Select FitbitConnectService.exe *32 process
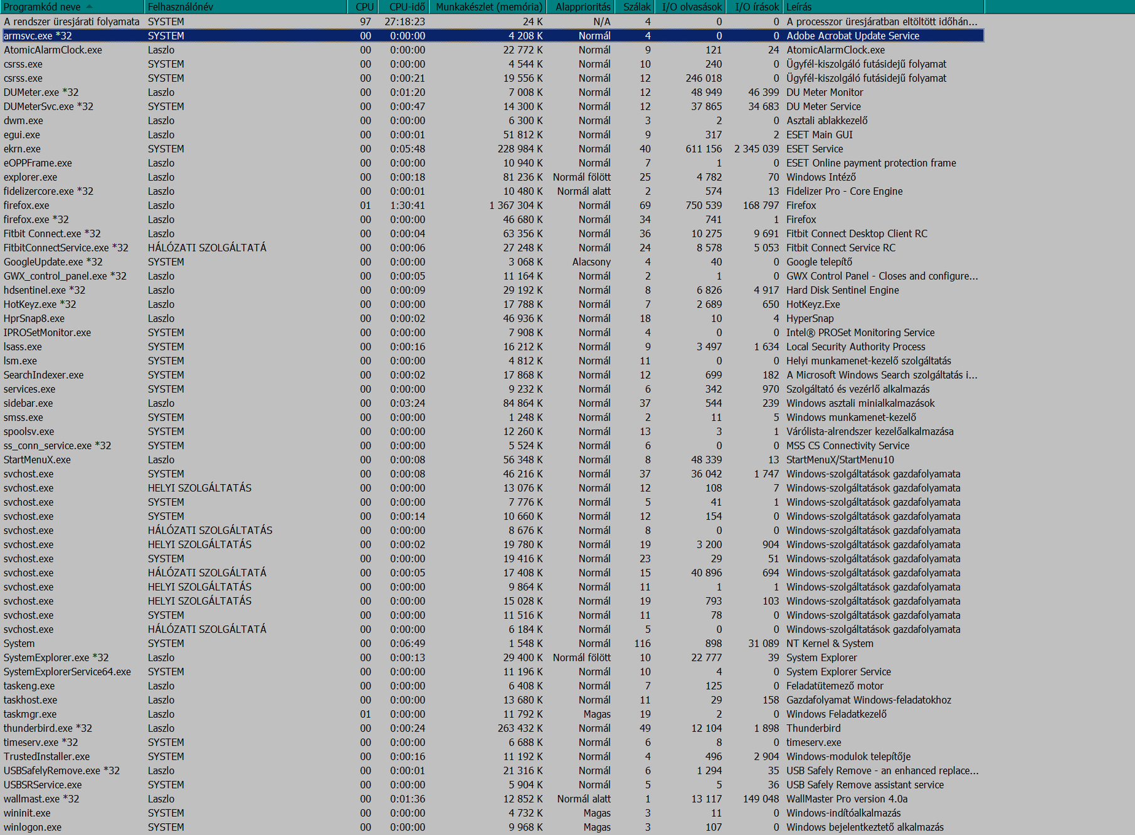 point(492,248)
